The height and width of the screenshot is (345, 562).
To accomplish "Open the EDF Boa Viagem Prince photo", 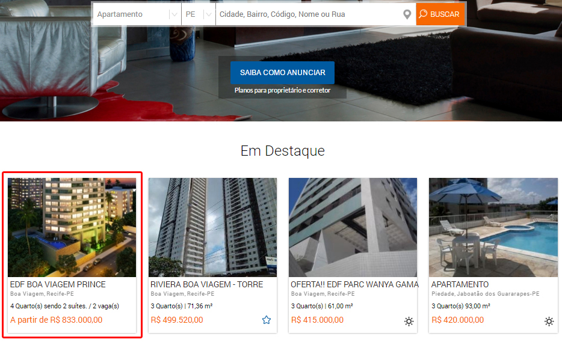I will (72, 227).
